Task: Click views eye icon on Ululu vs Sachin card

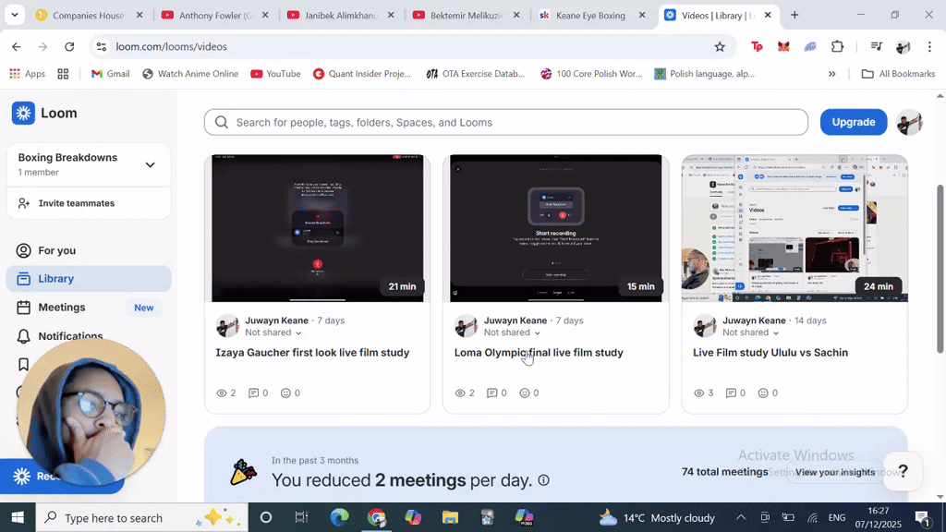Action: [x=699, y=393]
